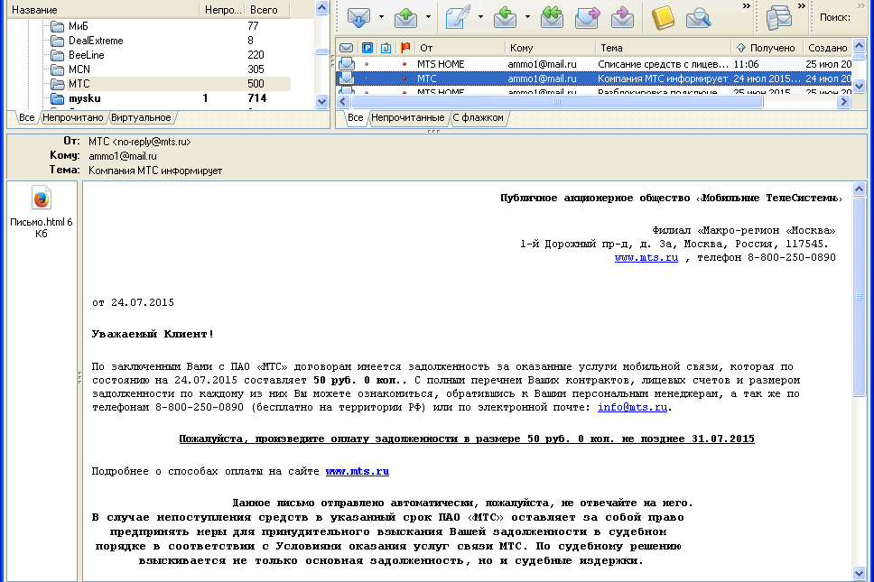Click the send queued mail toolbar icon

pos(405,17)
